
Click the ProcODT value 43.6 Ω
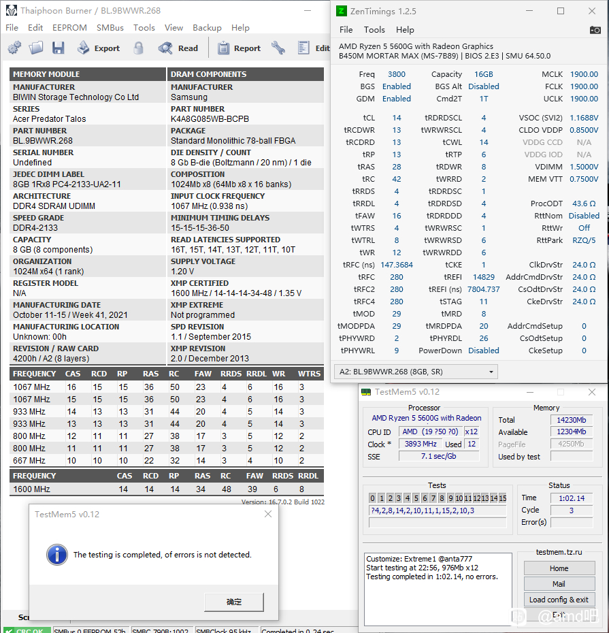click(x=584, y=204)
